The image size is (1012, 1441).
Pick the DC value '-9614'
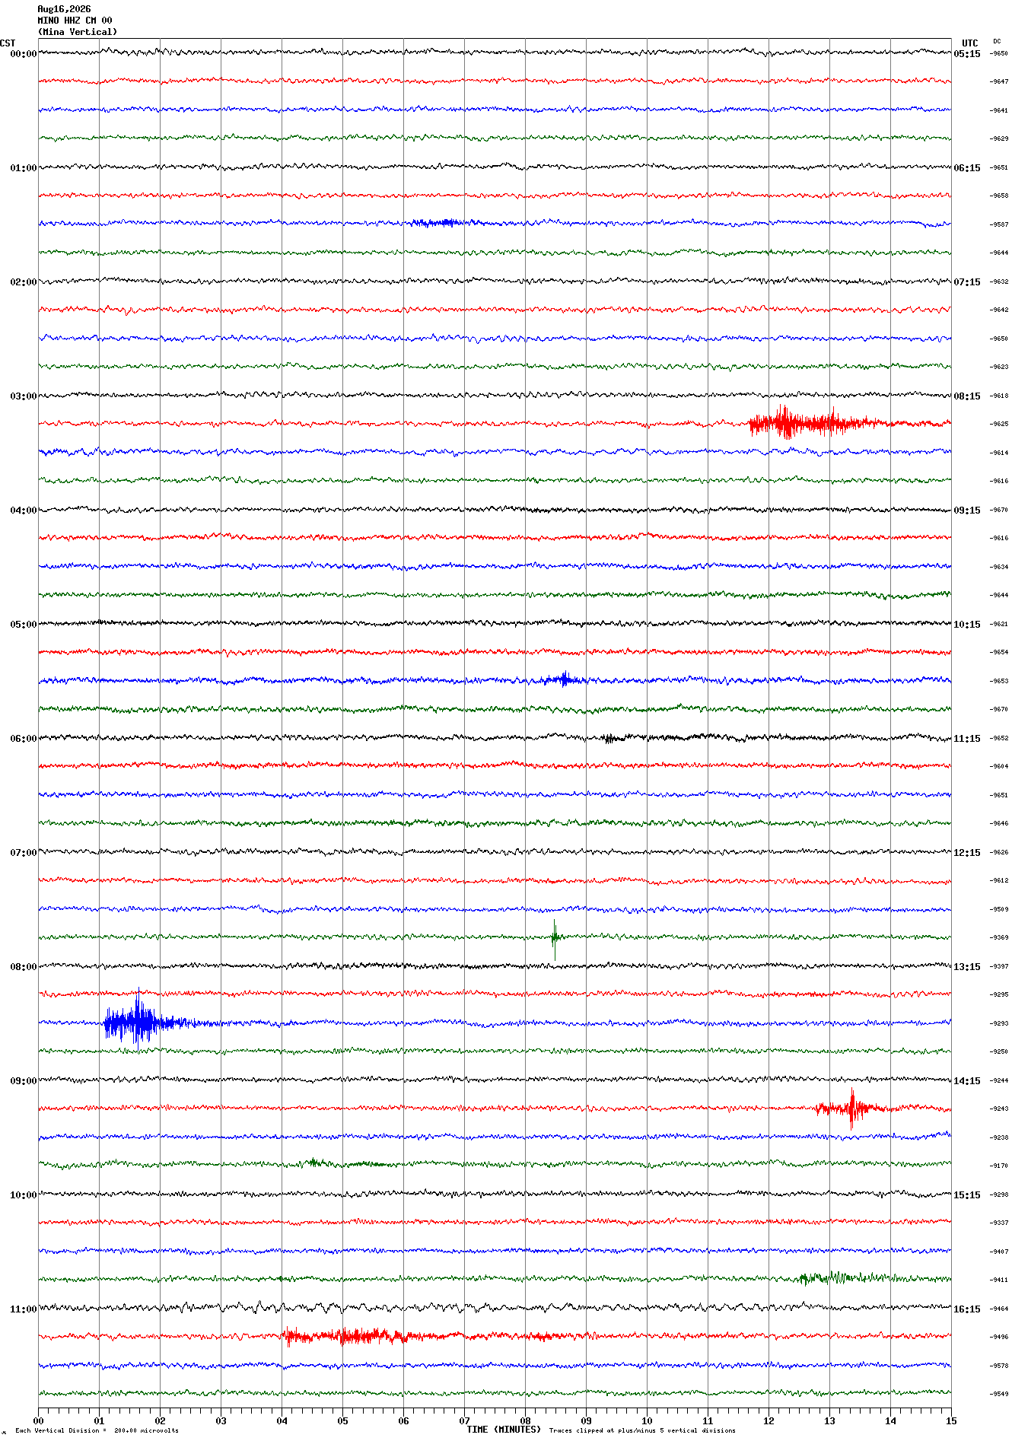999,453
